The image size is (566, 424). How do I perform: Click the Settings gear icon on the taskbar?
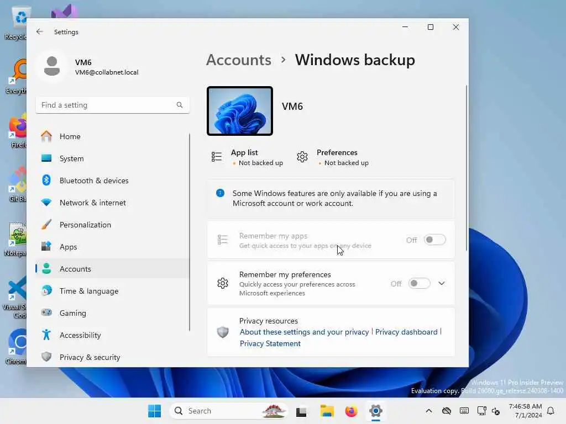pyautogui.click(x=375, y=411)
